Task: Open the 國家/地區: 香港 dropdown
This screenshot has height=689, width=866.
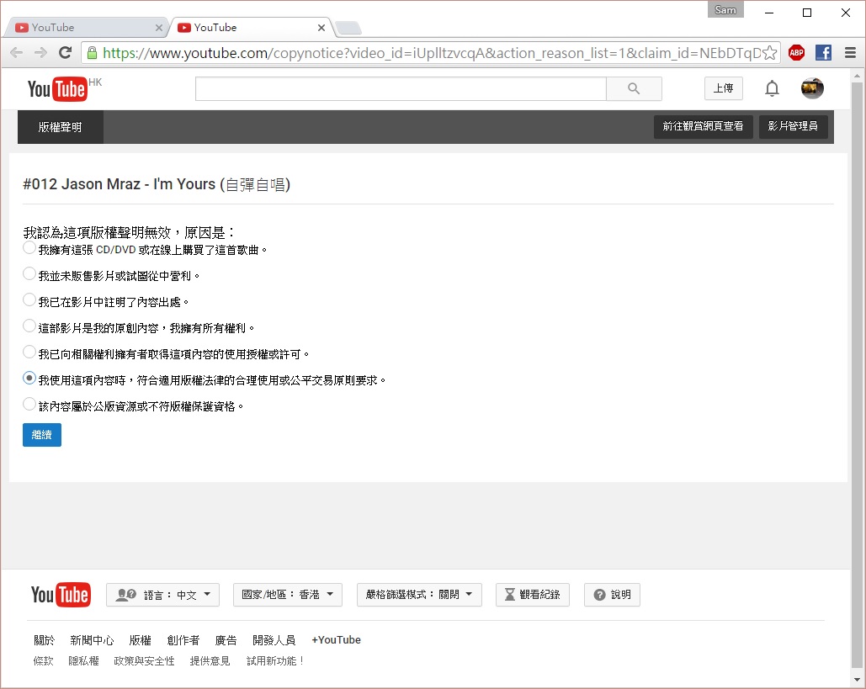Action: pos(288,595)
